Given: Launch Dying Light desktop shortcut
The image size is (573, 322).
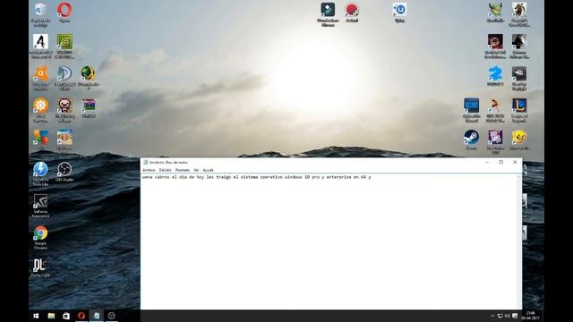Looking at the screenshot, I should pyautogui.click(x=40, y=267).
